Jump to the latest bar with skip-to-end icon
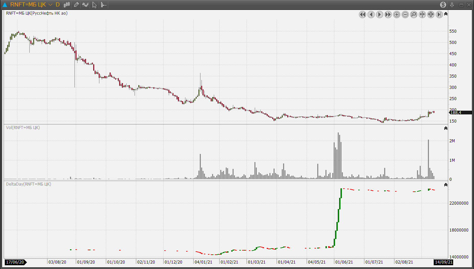 click(x=439, y=14)
